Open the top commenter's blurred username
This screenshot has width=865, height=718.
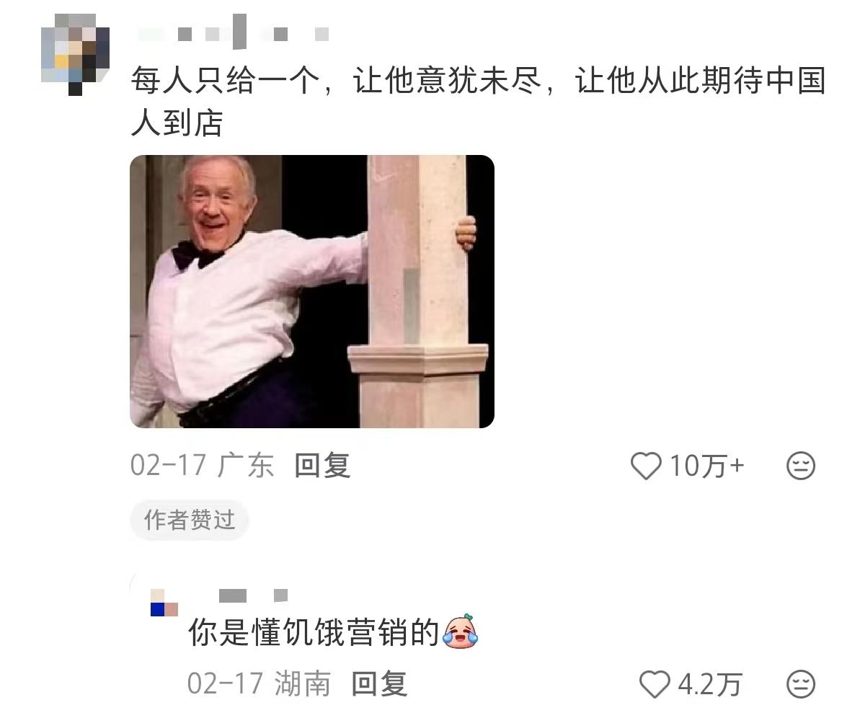(232, 33)
